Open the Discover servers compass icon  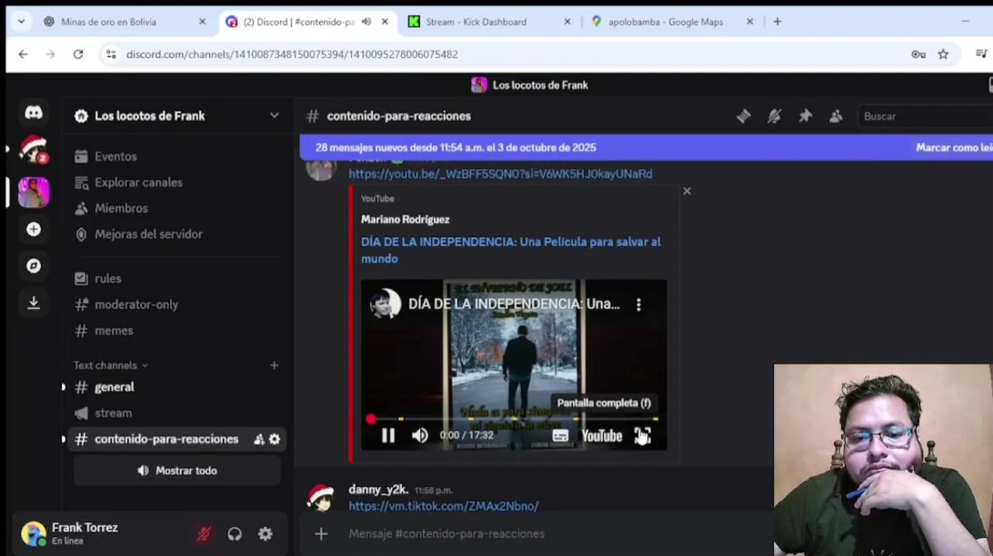tap(33, 266)
